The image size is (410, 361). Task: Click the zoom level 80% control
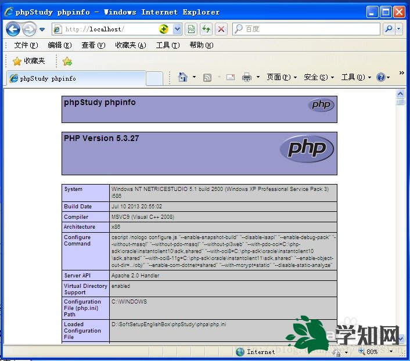(x=369, y=352)
